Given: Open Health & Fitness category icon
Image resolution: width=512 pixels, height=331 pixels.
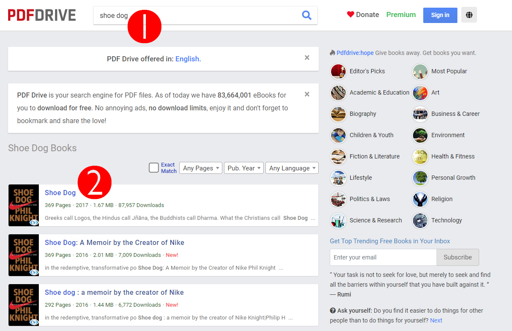Looking at the screenshot, I should pyautogui.click(x=420, y=156).
